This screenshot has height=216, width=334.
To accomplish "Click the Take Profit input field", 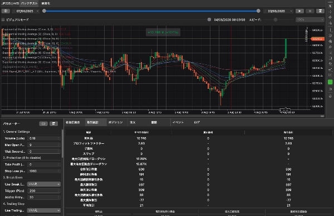I will [44, 164].
